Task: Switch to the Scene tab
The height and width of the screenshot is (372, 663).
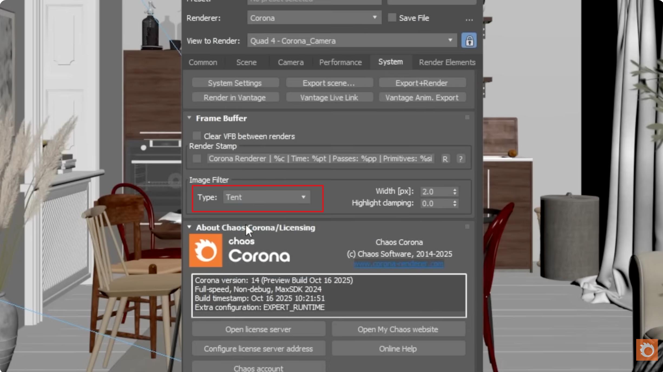Action: click(x=246, y=62)
